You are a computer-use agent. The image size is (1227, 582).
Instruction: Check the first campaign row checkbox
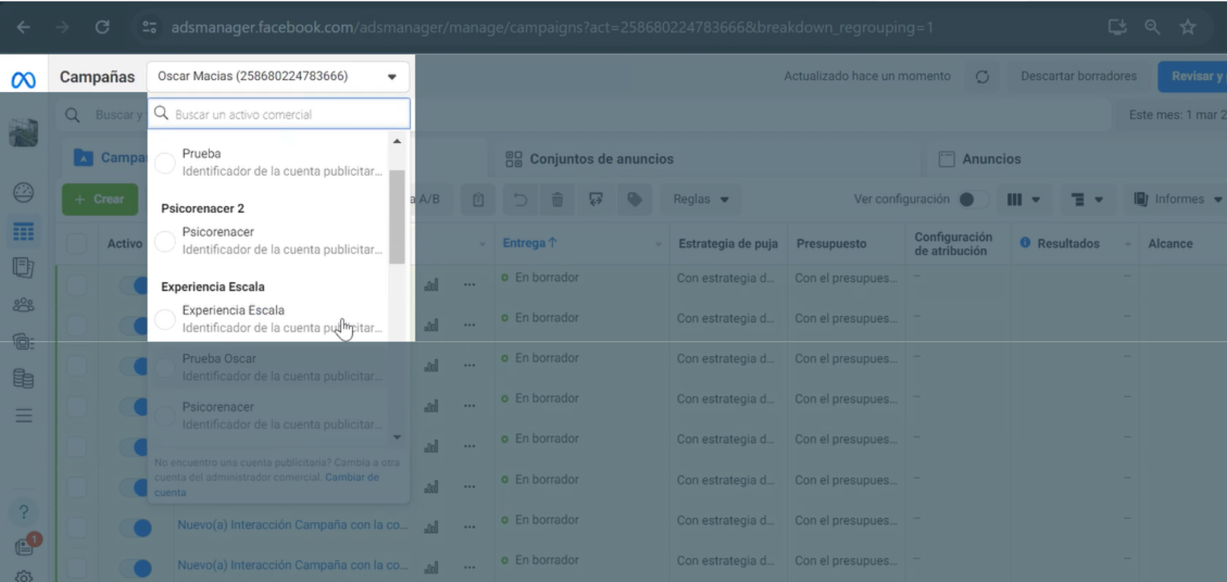point(76,285)
